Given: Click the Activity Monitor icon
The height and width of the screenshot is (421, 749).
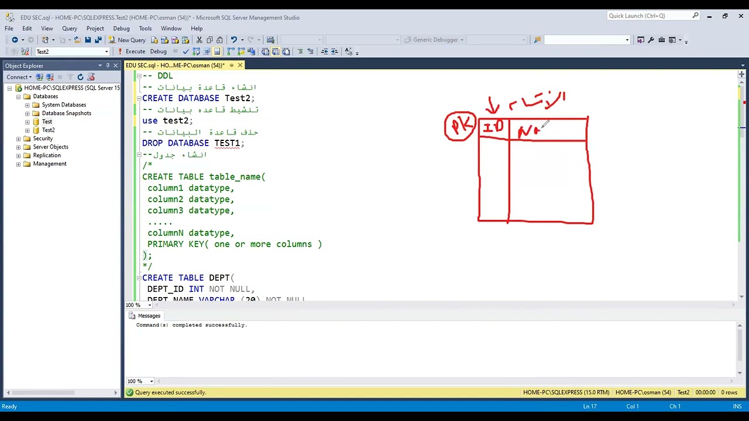Looking at the screenshot, I should (x=270, y=40).
